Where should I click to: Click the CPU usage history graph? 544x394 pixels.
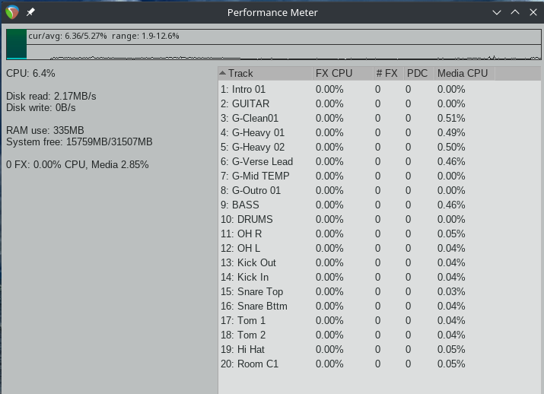pyautogui.click(x=284, y=52)
